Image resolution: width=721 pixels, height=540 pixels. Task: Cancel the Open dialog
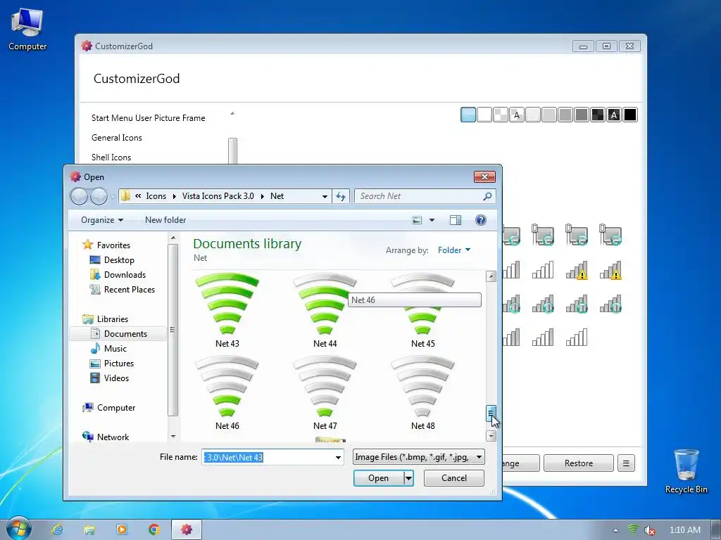pos(454,478)
